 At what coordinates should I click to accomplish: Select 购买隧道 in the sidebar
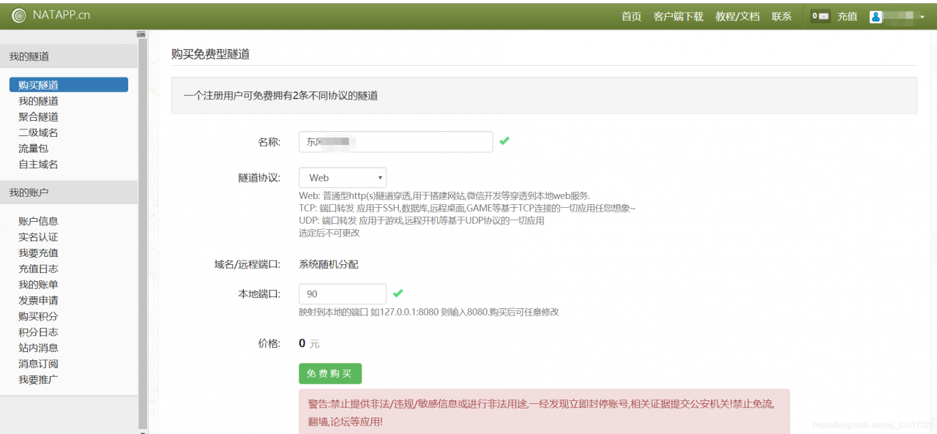click(x=69, y=85)
